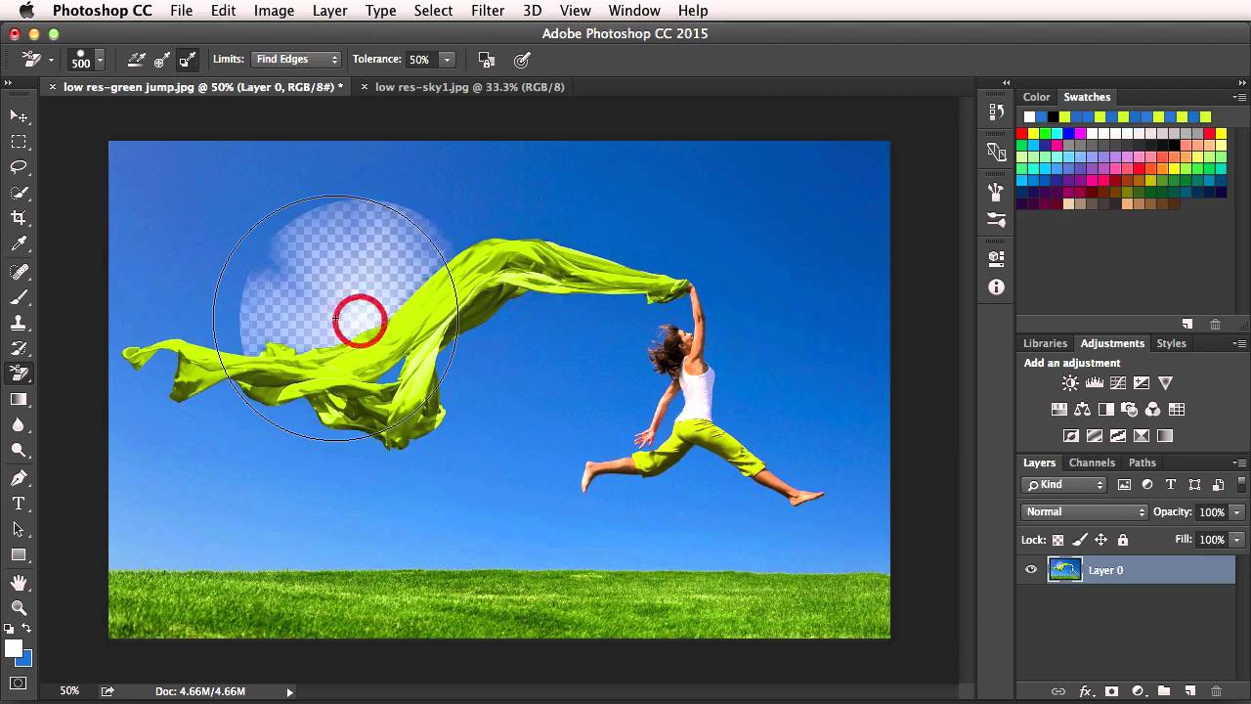Open the Libraries tab

click(1045, 343)
